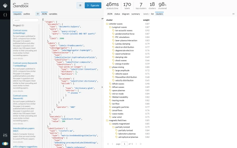
Task: Collapse the whistler waves cluster folder
Action: point(107,24)
